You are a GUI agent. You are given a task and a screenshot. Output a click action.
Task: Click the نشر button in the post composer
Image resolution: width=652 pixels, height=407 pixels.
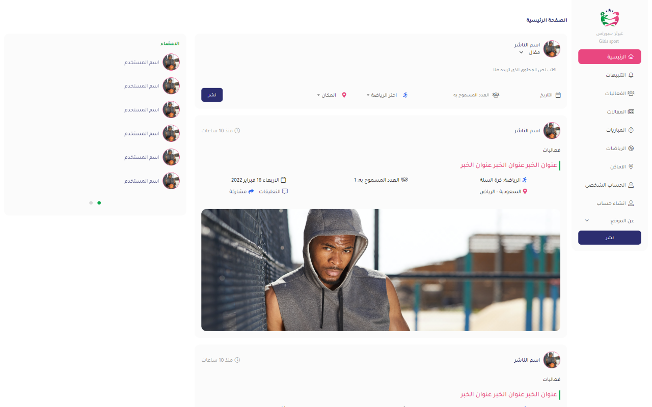(212, 95)
